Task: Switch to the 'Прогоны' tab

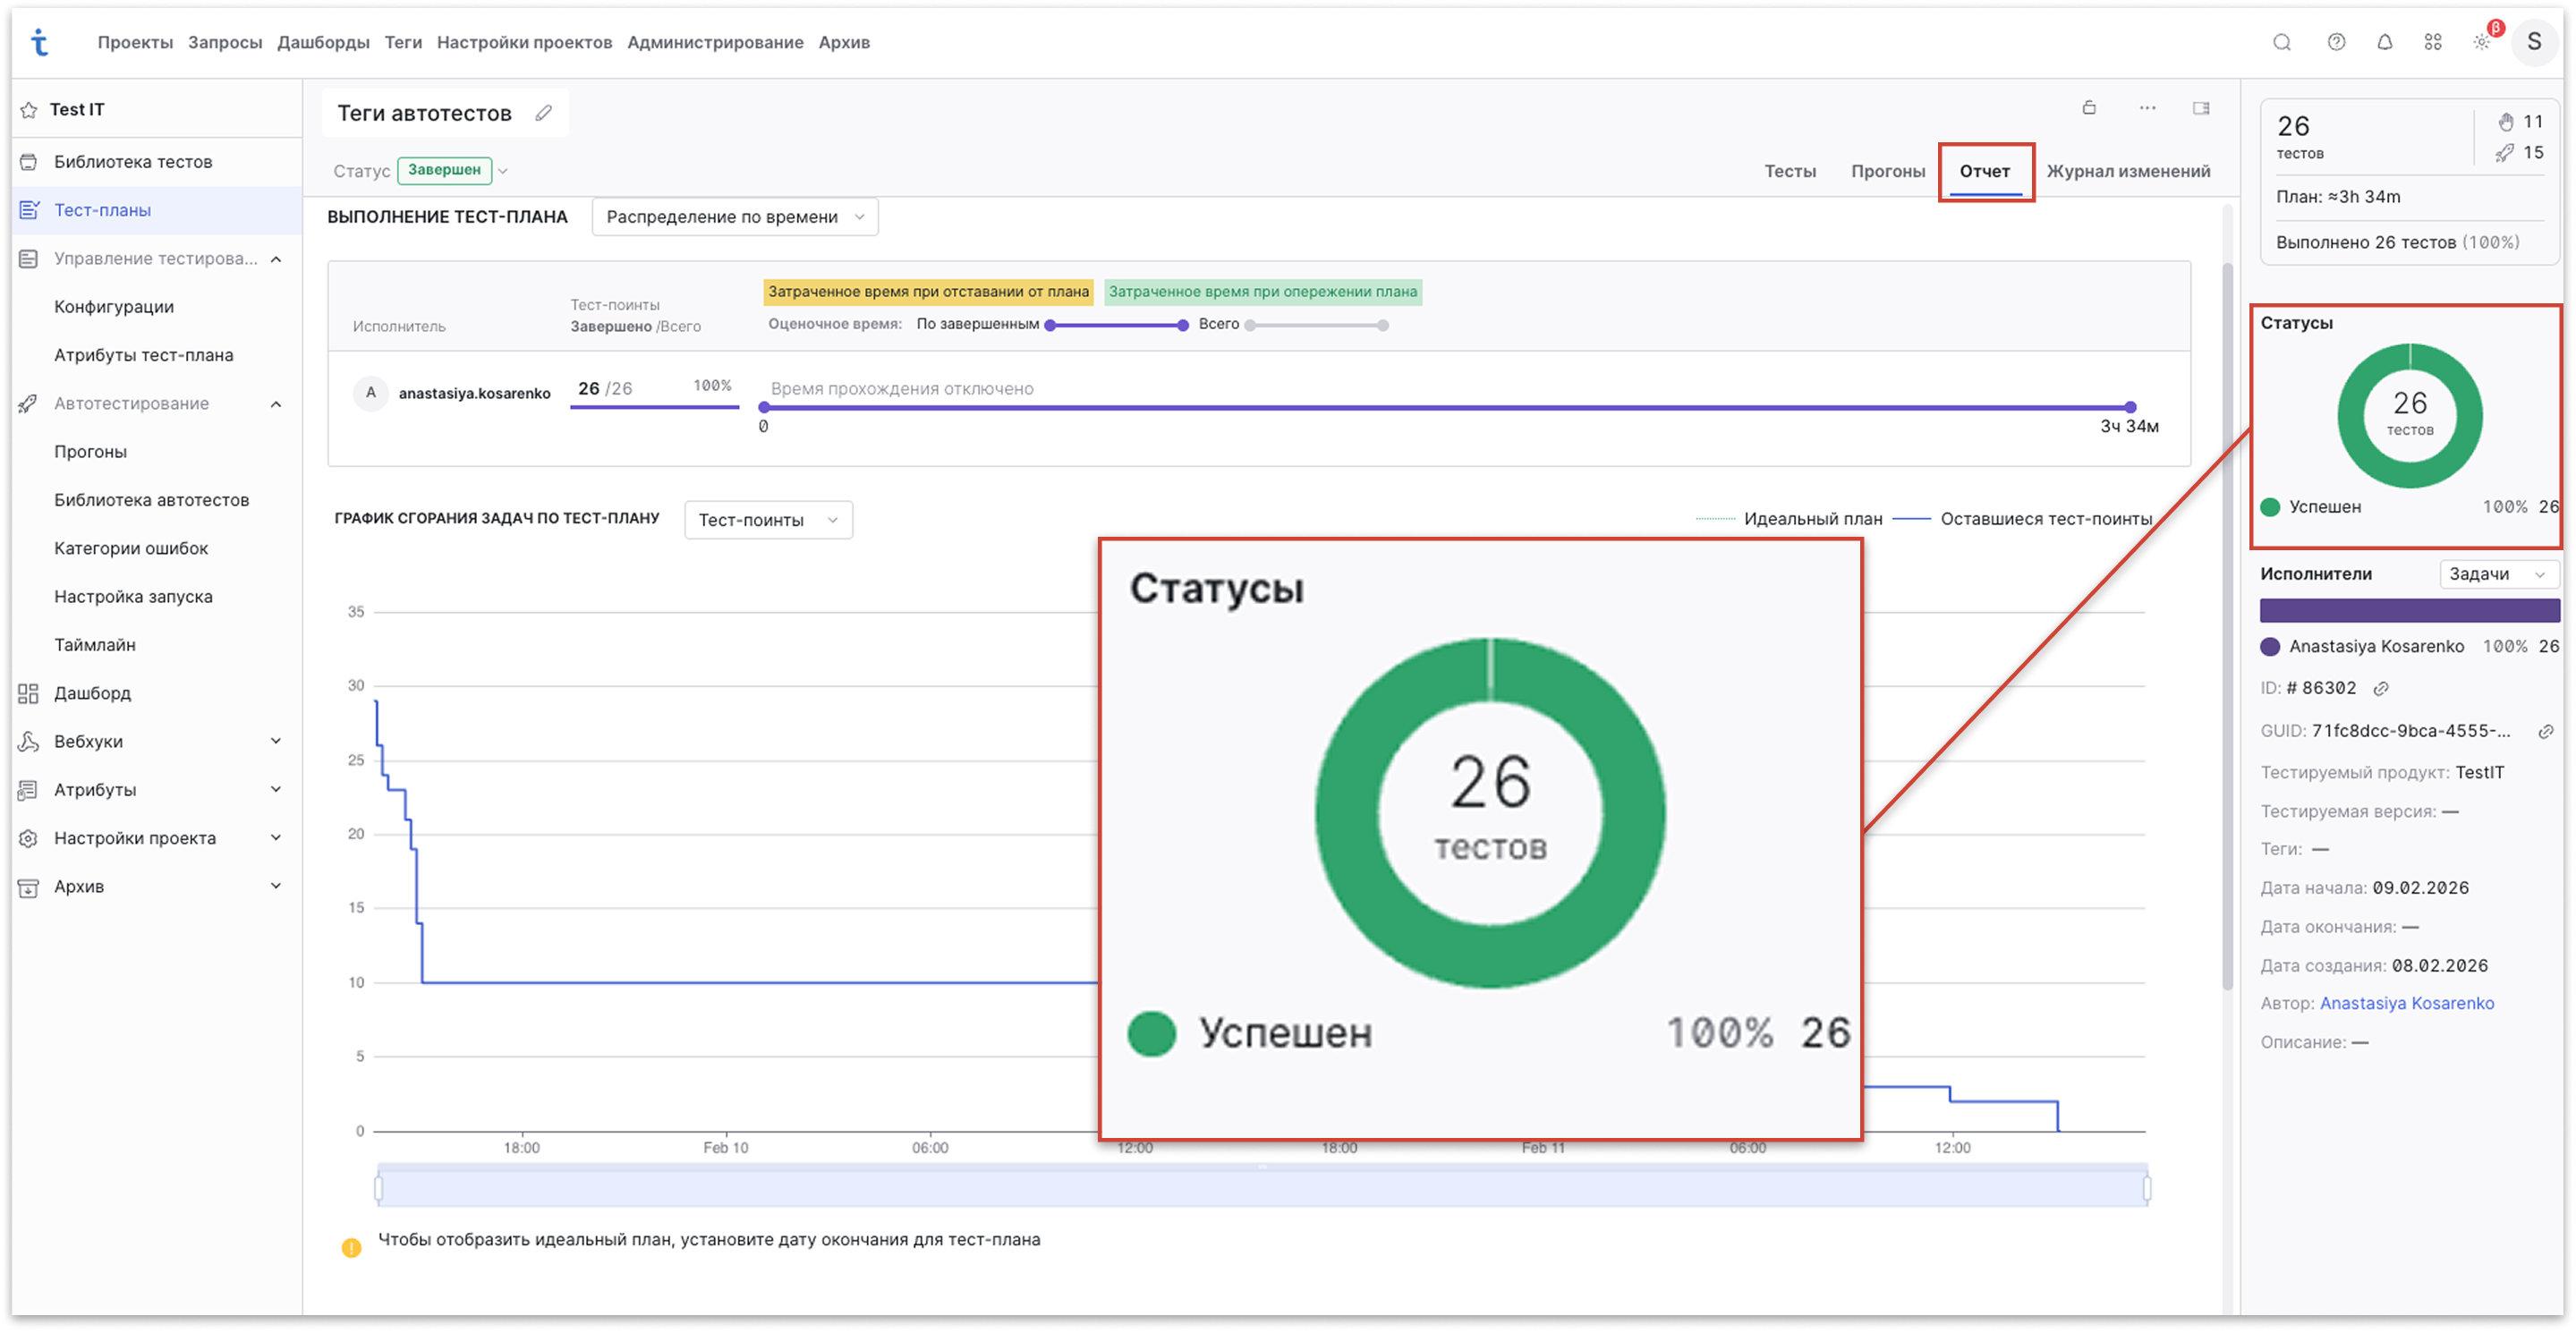Action: click(x=1887, y=171)
